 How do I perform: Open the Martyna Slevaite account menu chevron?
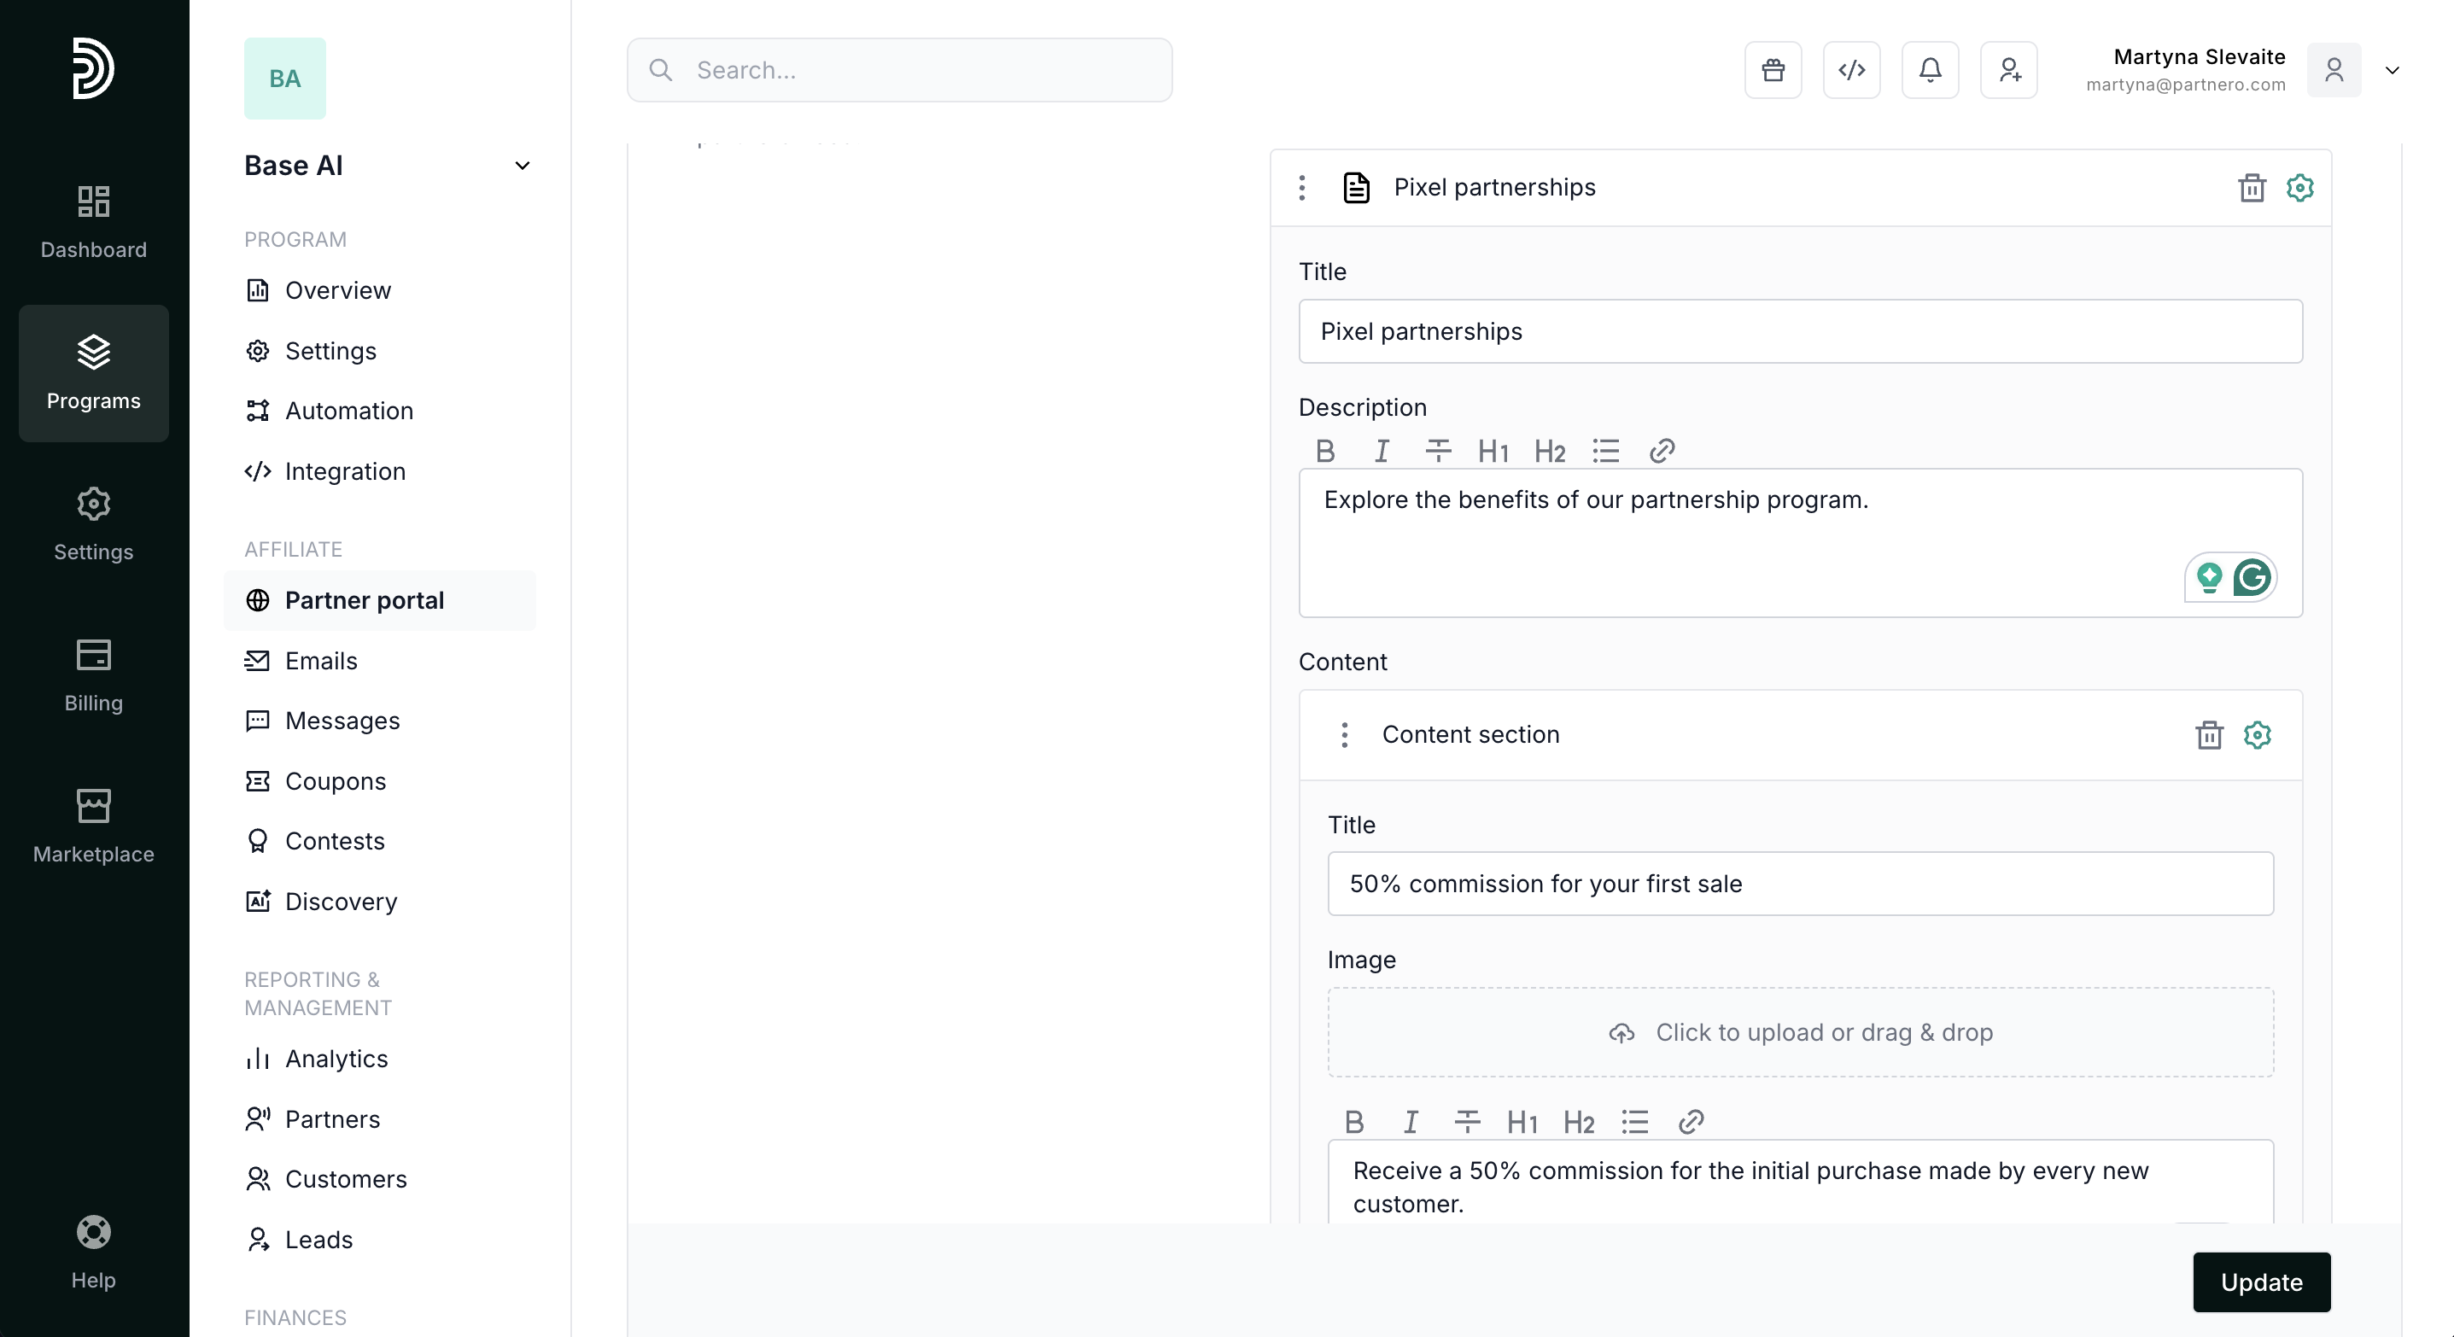click(2391, 71)
